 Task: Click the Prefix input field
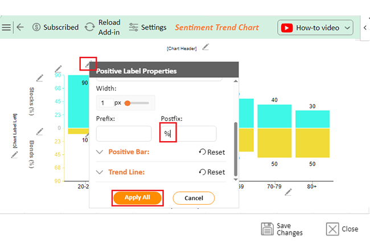(124, 134)
